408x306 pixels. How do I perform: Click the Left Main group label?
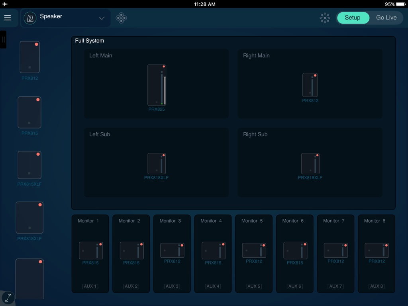point(101,55)
